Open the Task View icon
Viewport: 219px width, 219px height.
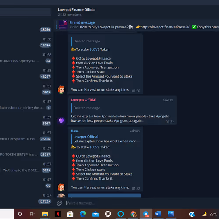tap(32, 214)
